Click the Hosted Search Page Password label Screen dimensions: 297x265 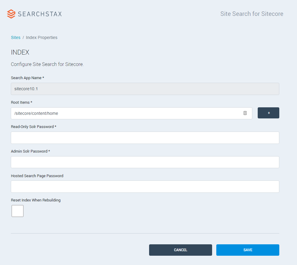[37, 176]
